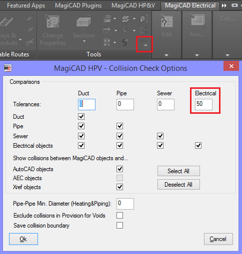Expand the Trays & Conduits dropdown arrow
The width and height of the screenshot is (242, 254).
(x=20, y=39)
